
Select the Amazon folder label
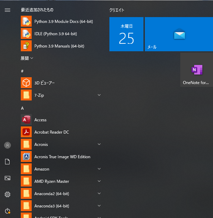coord(42,169)
